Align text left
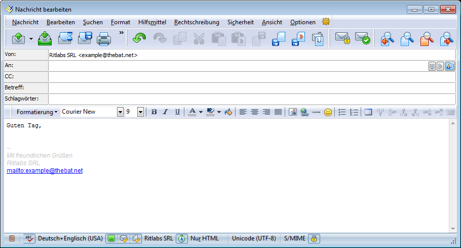 point(243,112)
